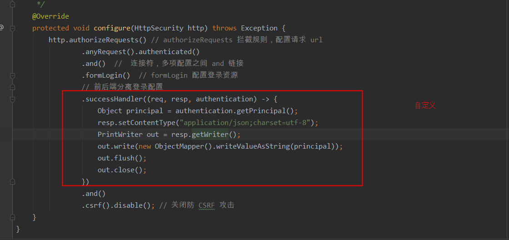509x240 pixels.
Task: Click the @Override annotation
Action: pos(50,16)
